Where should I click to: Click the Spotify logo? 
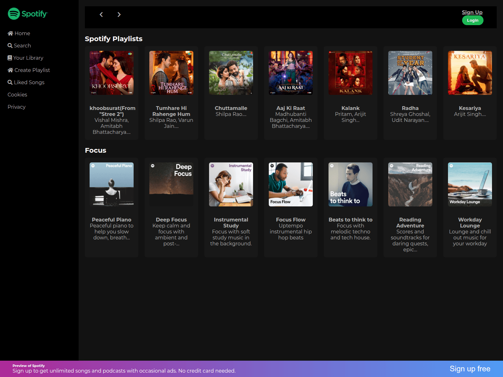pos(28,14)
